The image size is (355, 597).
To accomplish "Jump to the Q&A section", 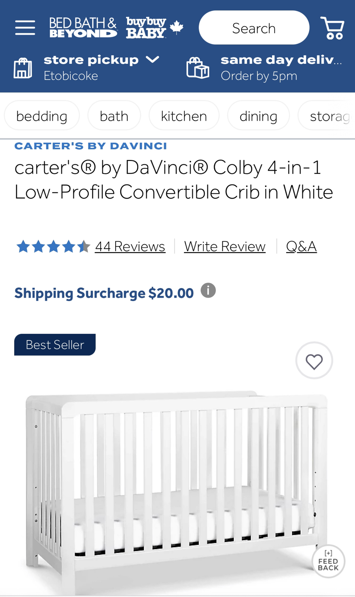I will 301,246.
